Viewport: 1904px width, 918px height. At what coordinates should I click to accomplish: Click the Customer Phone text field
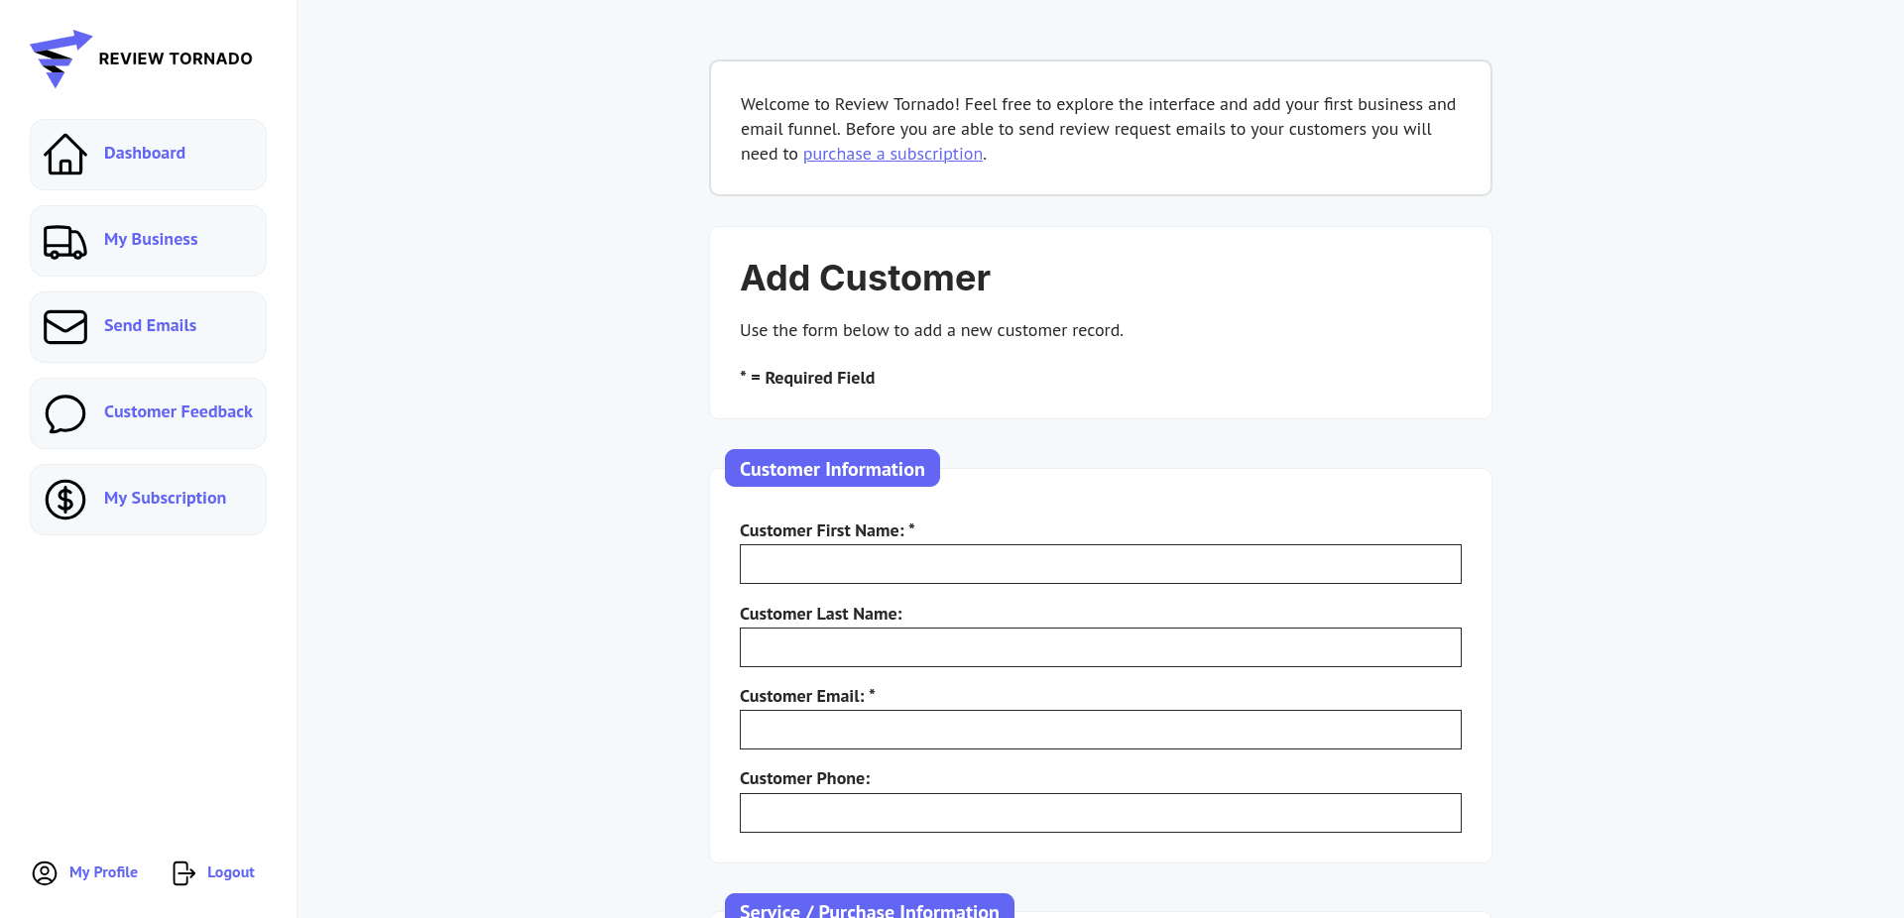[x=1100, y=813]
